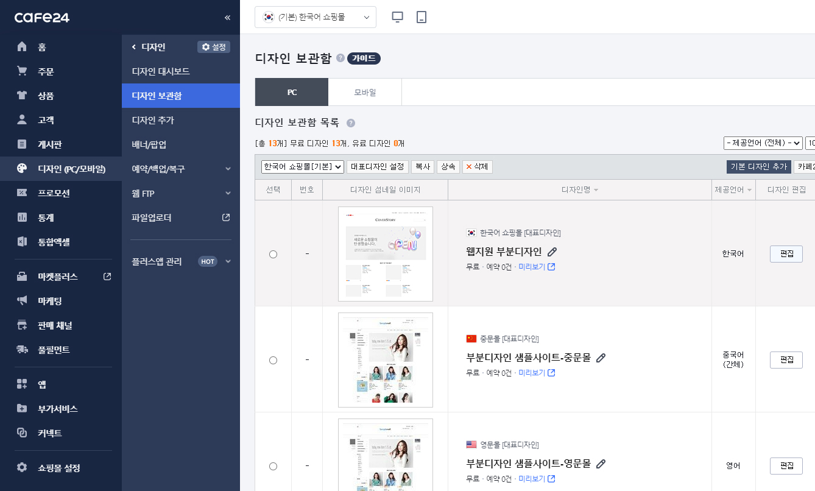The height and width of the screenshot is (491, 815).
Task: Open 미리보기 link for 영문몰 design
Action: point(537,479)
